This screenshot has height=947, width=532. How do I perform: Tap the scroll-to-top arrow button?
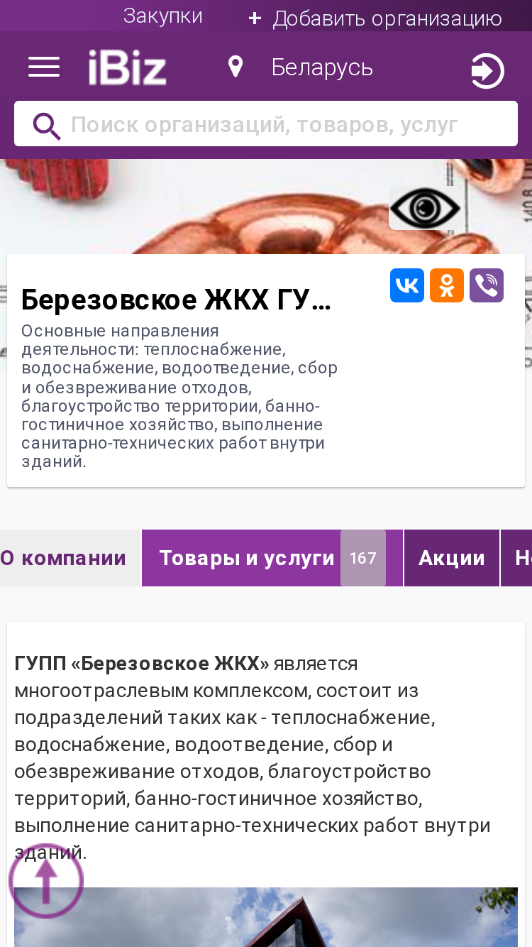(46, 881)
